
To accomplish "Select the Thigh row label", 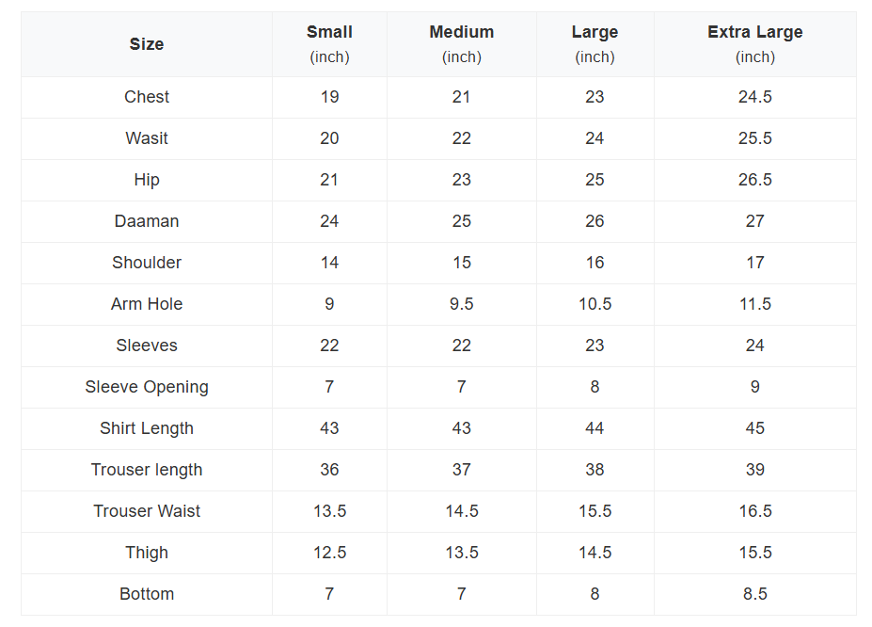I will [147, 553].
